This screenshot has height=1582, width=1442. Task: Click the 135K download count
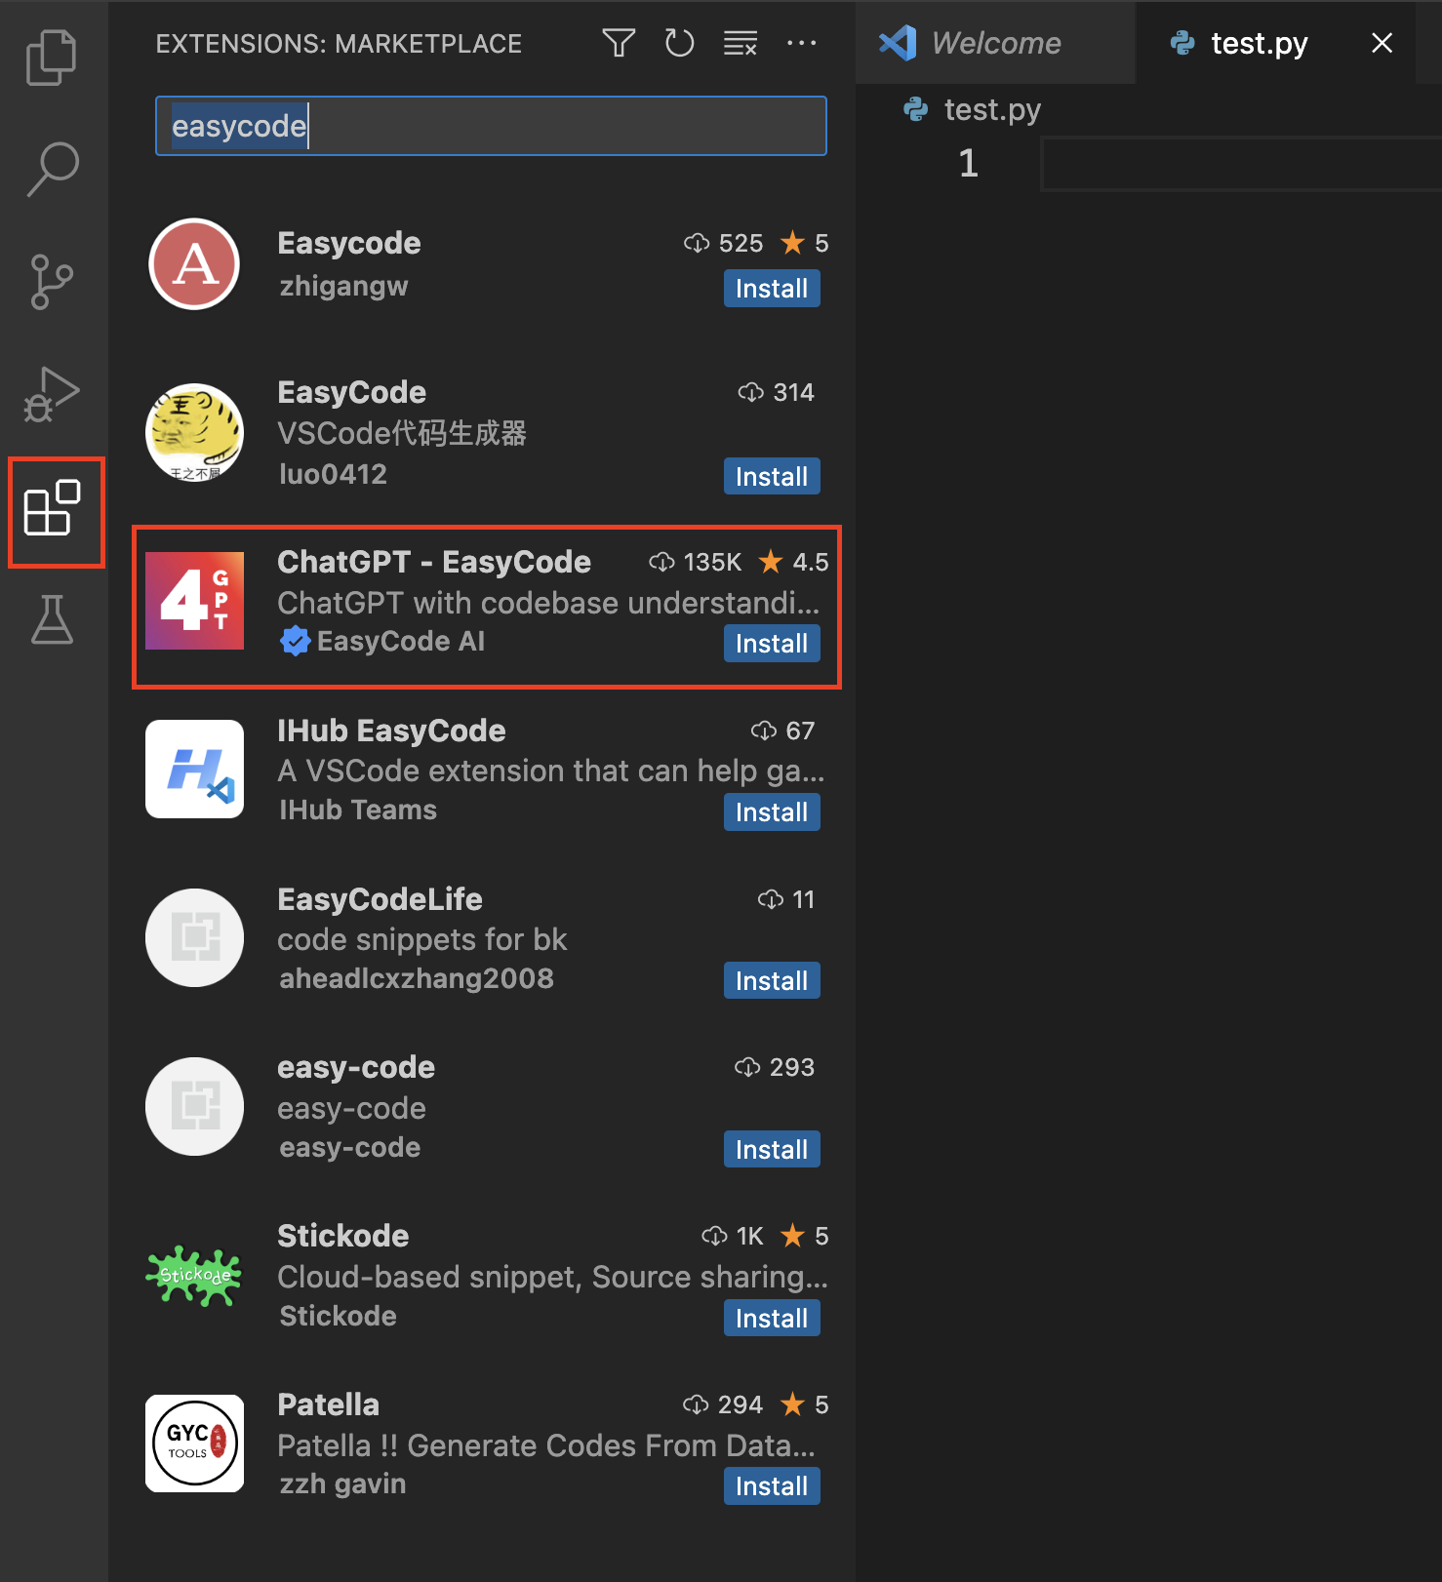click(696, 562)
